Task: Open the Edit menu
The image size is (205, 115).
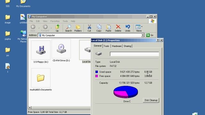Action: pos(38,21)
